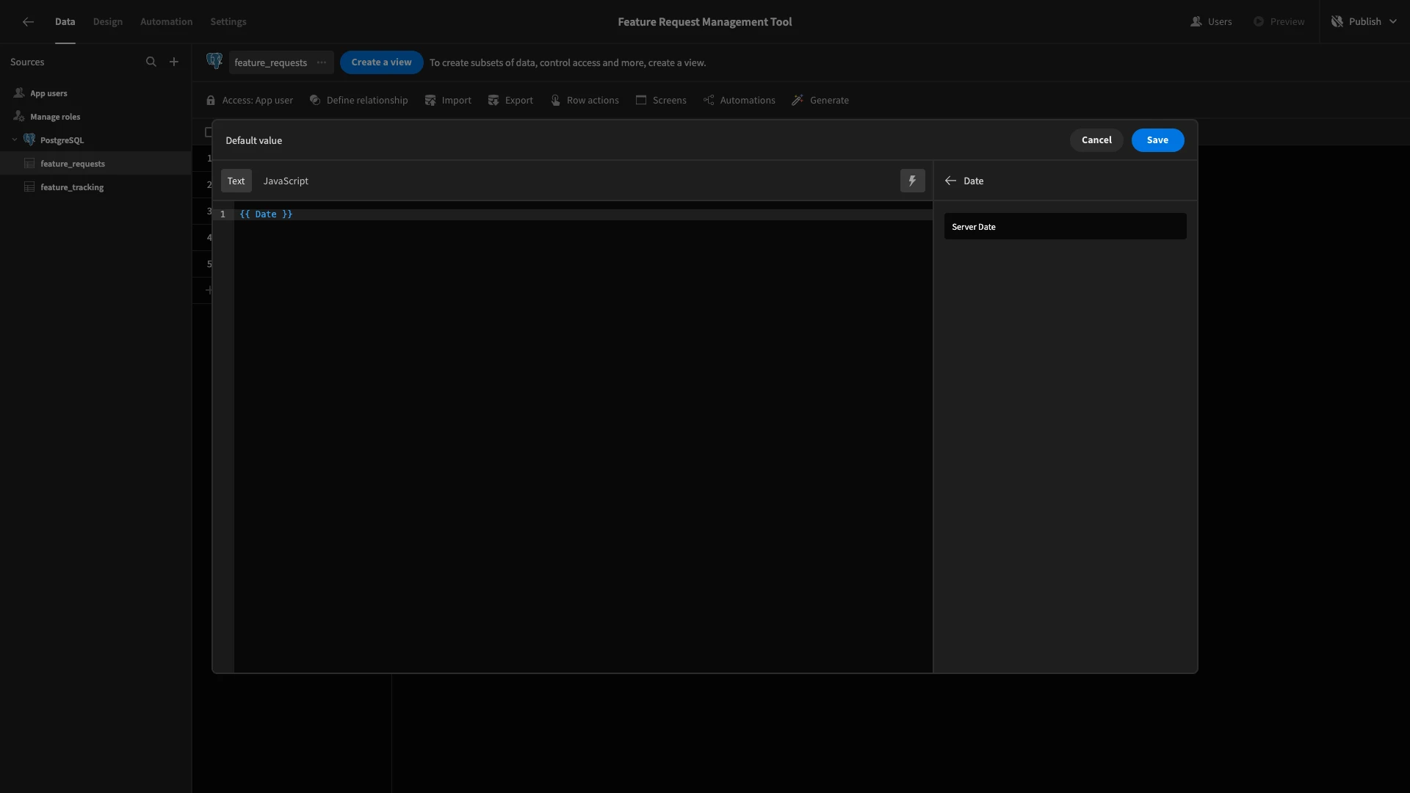The height and width of the screenshot is (793, 1410).
Task: Open the Generate magic wand tool
Action: pyautogui.click(x=820, y=101)
